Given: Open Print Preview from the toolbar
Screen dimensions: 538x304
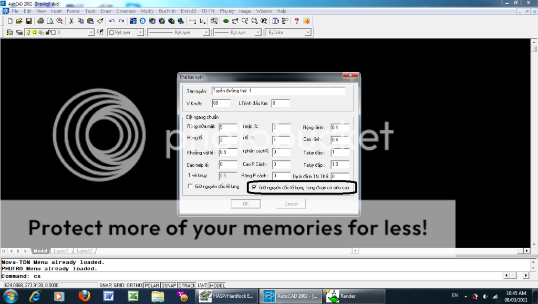Looking at the screenshot, I should tap(50, 21).
